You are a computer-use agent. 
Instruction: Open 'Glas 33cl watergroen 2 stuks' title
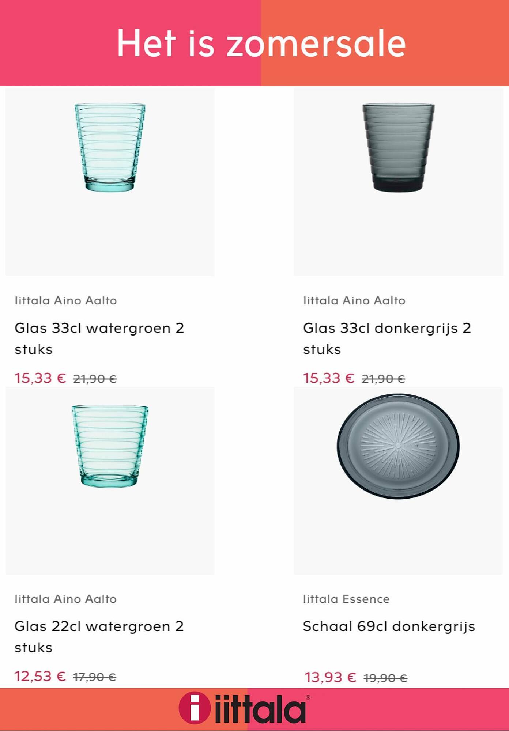(99, 338)
